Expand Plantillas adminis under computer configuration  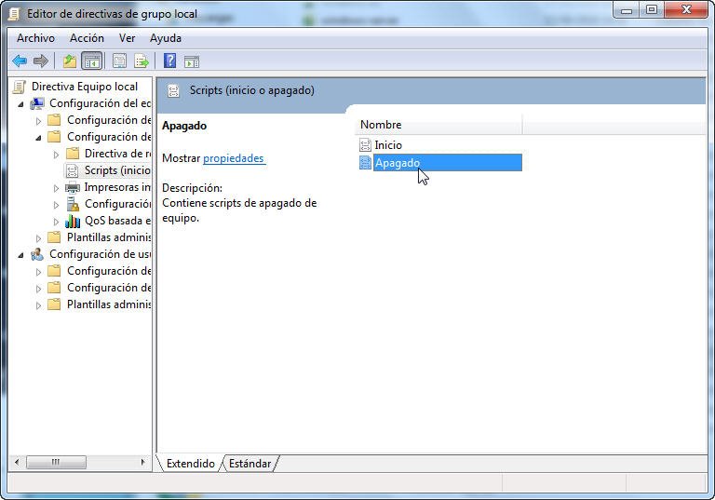pos(39,238)
